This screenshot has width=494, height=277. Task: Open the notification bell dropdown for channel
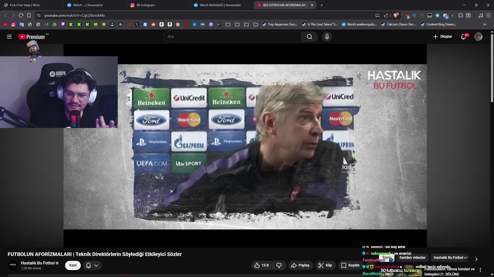92,265
